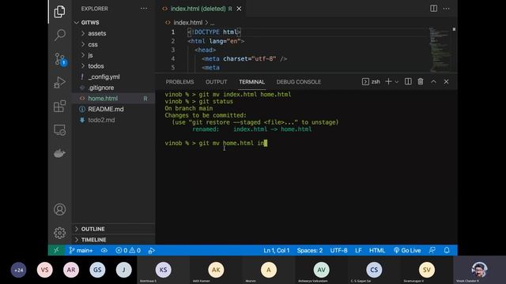This screenshot has width=506, height=284.
Task: Open the Manage gear icon
Action: coord(60,233)
